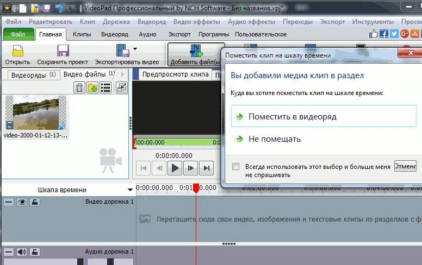Click the Отмена button in dialog

click(x=405, y=166)
